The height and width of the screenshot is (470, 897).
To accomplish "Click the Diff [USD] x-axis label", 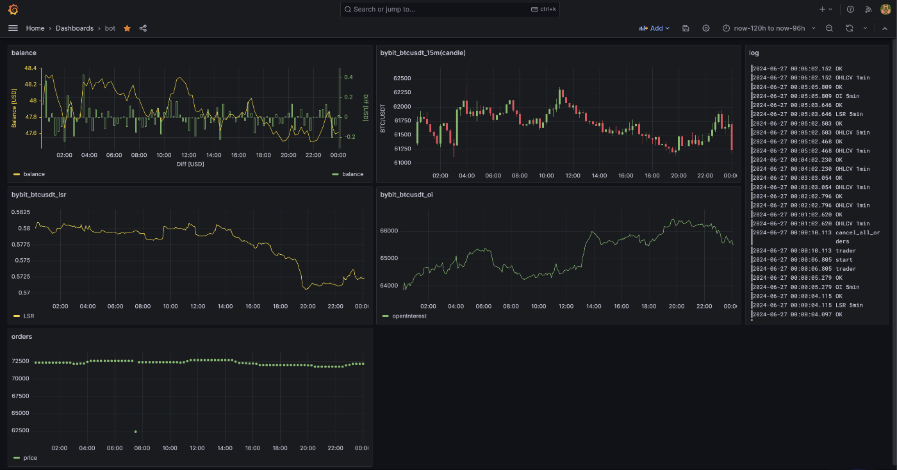I will [x=190, y=164].
